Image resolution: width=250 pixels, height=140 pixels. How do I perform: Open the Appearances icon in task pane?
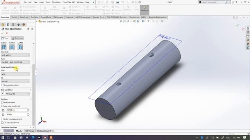click(x=248, y=44)
